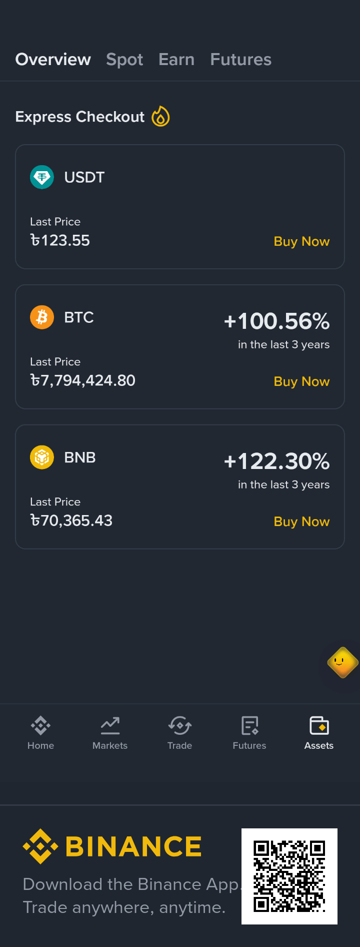Click the orange BTC coin icon
This screenshot has height=947, width=360.
point(42,317)
